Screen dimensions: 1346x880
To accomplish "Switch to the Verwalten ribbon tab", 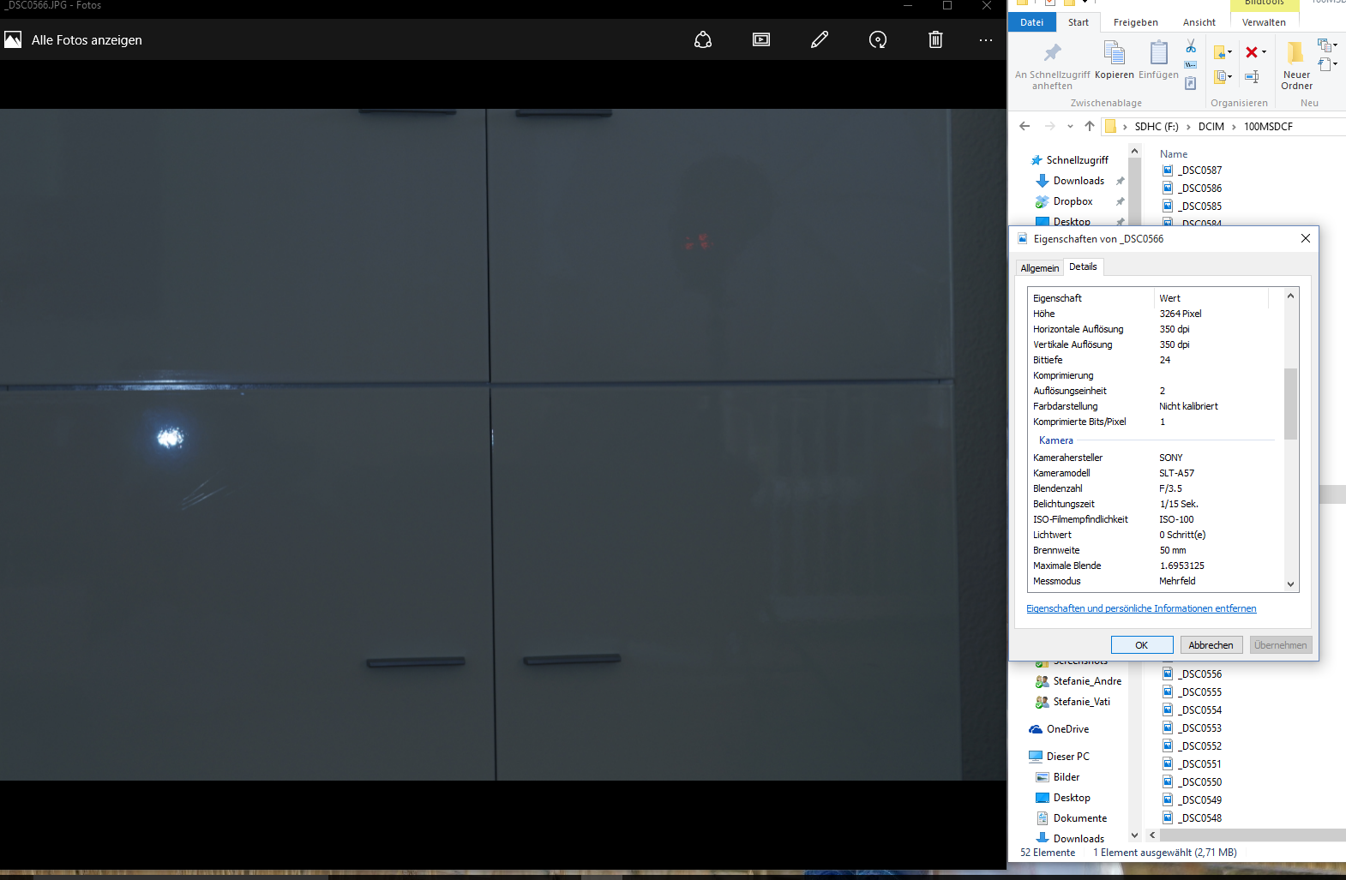I will click(1264, 22).
